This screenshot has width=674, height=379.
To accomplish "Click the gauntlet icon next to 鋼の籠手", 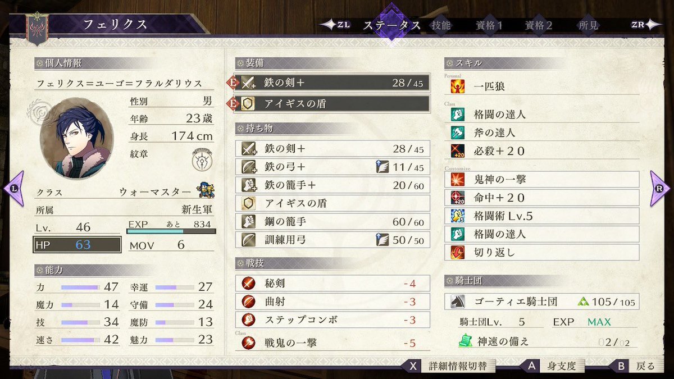I will click(x=249, y=221).
